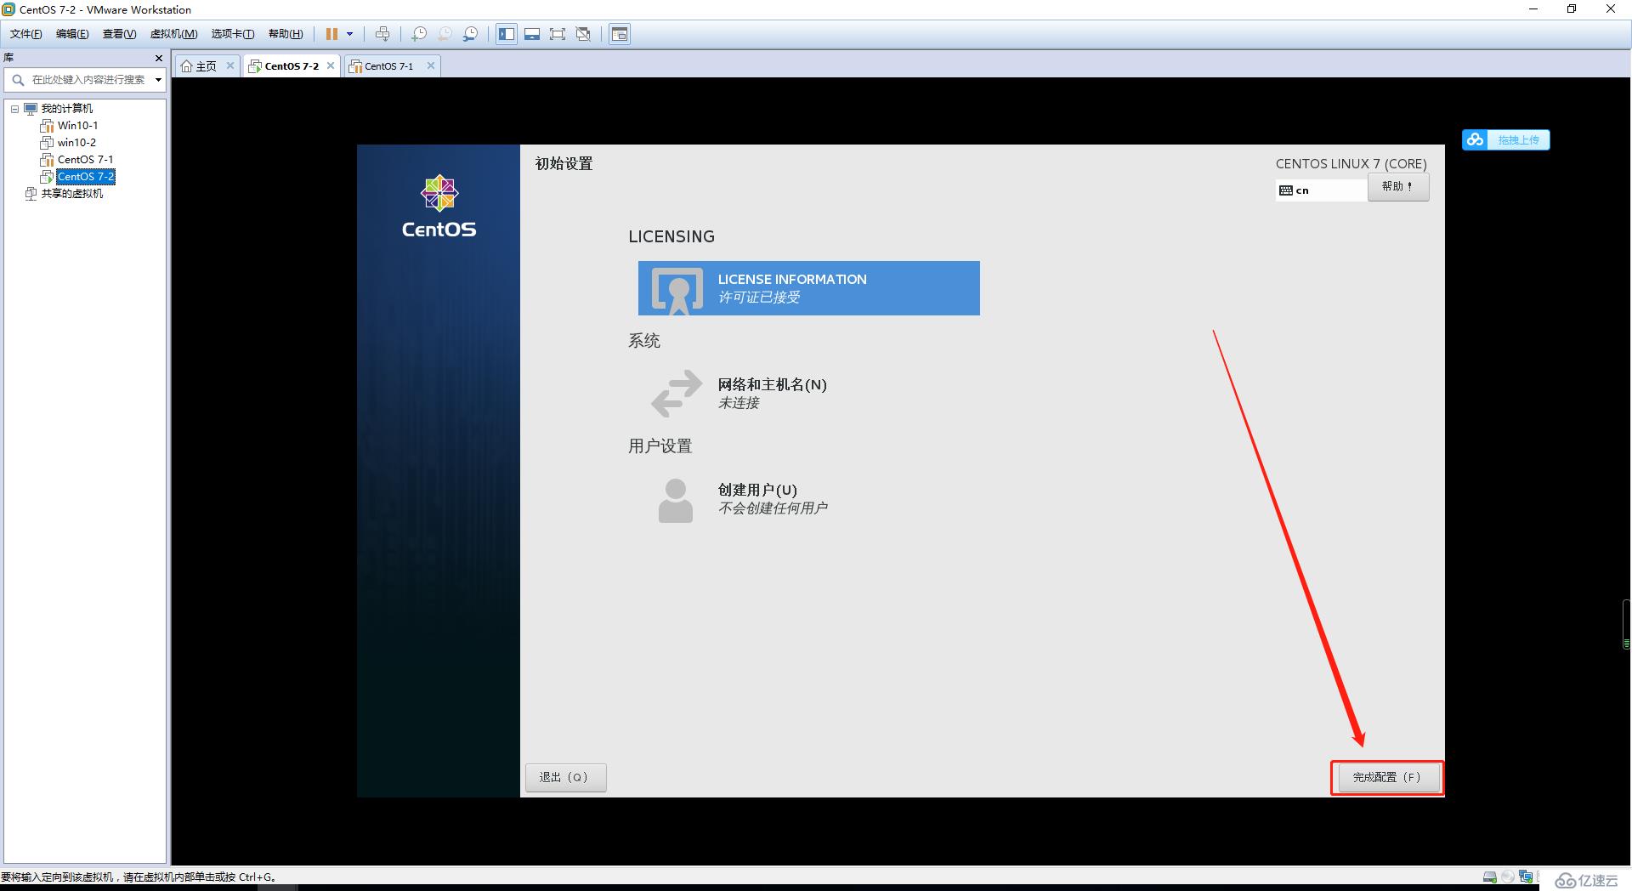Open the 帮助(H) menu
This screenshot has width=1632, height=891.
coord(286,34)
